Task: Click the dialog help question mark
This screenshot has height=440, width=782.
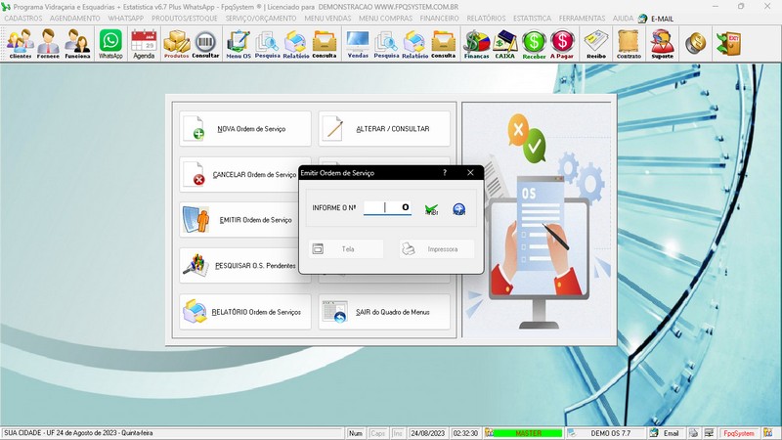Action: pos(445,173)
